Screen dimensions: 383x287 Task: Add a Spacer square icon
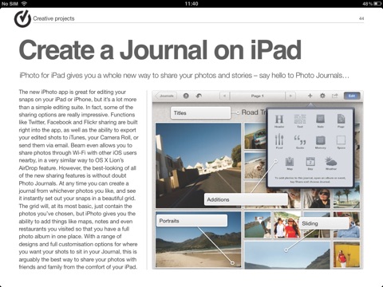[x=341, y=140]
